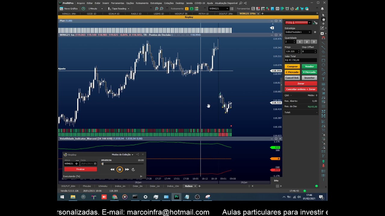Switch to the Dolar_5m workspace tab

137,186
